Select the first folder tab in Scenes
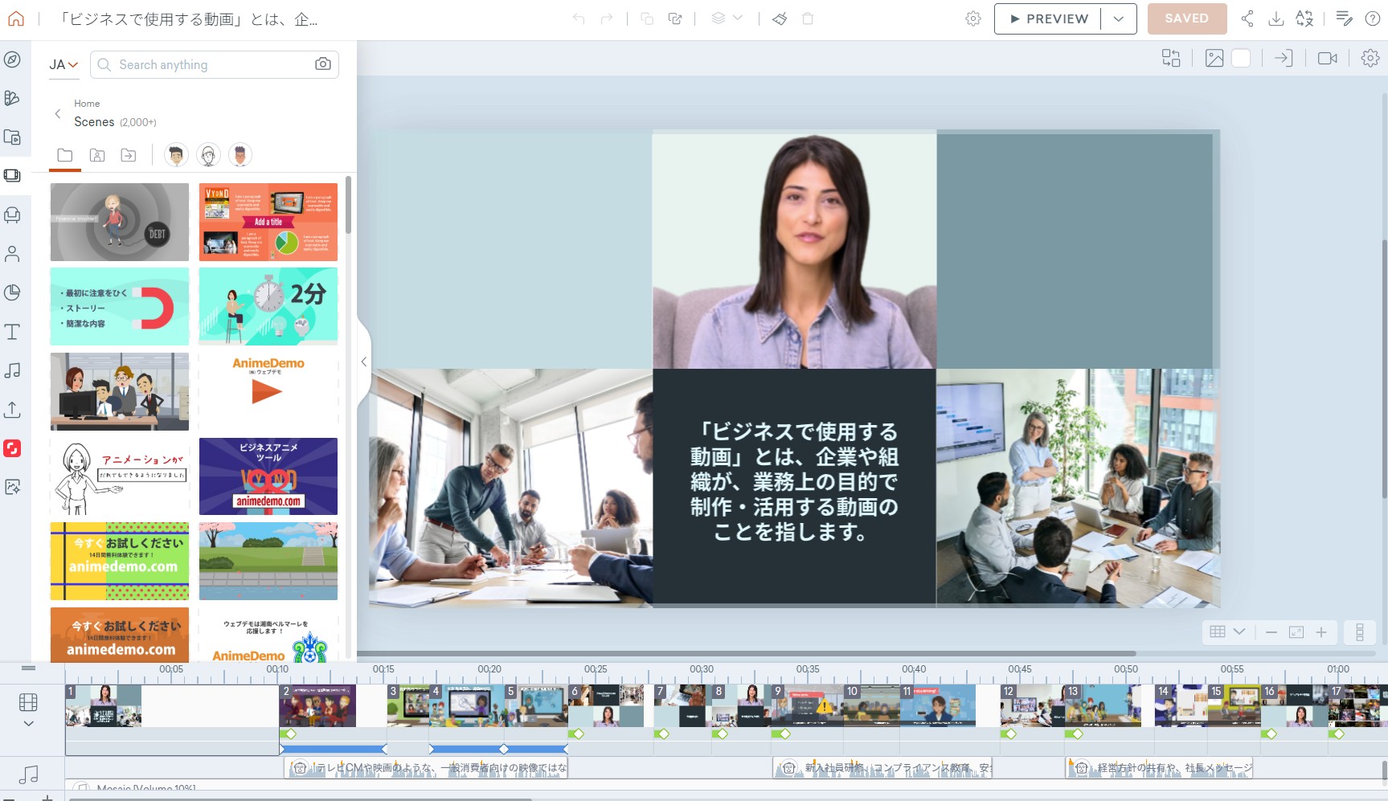Image resolution: width=1388 pixels, height=801 pixels. point(65,155)
